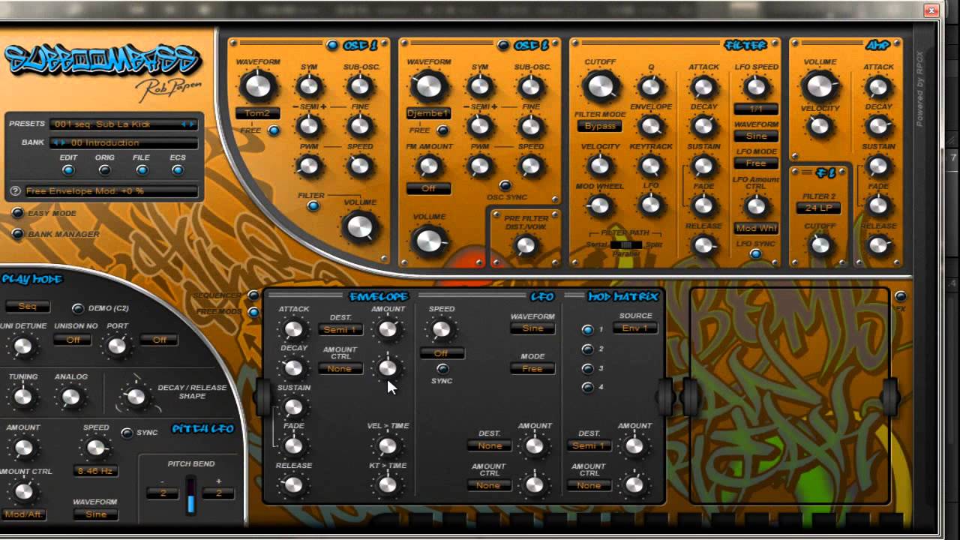Switch to Sequencer tab LED

253,295
